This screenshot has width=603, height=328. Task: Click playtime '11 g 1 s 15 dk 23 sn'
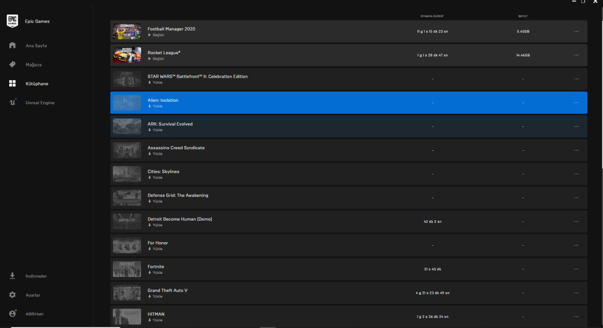point(433,32)
